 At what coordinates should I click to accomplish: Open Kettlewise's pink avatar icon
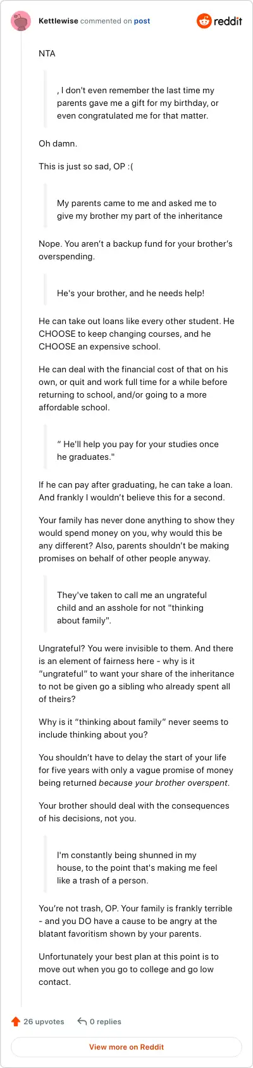21,21
